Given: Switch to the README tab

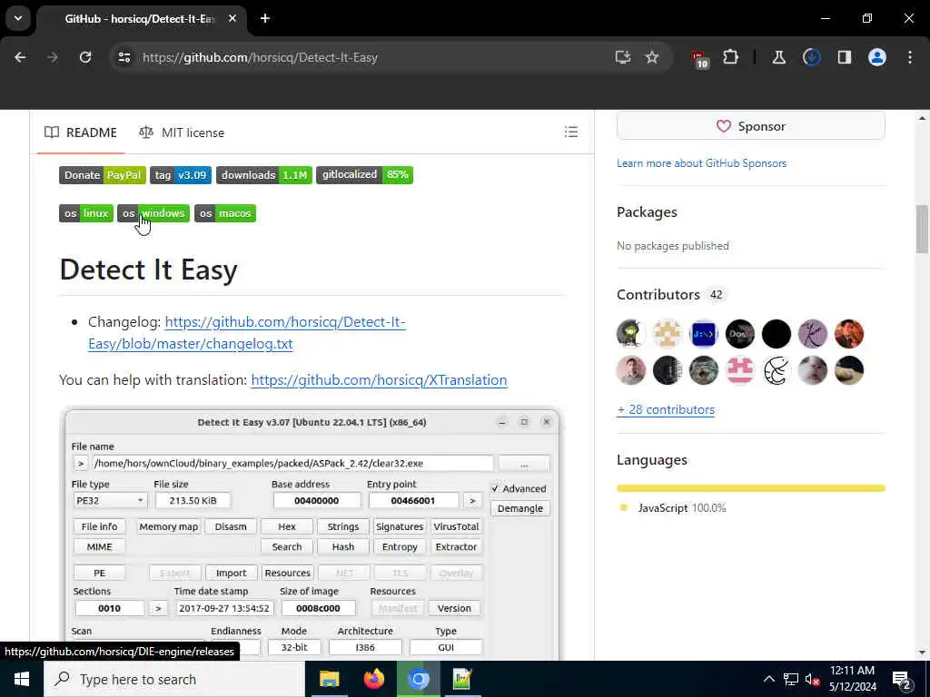Looking at the screenshot, I should point(81,133).
